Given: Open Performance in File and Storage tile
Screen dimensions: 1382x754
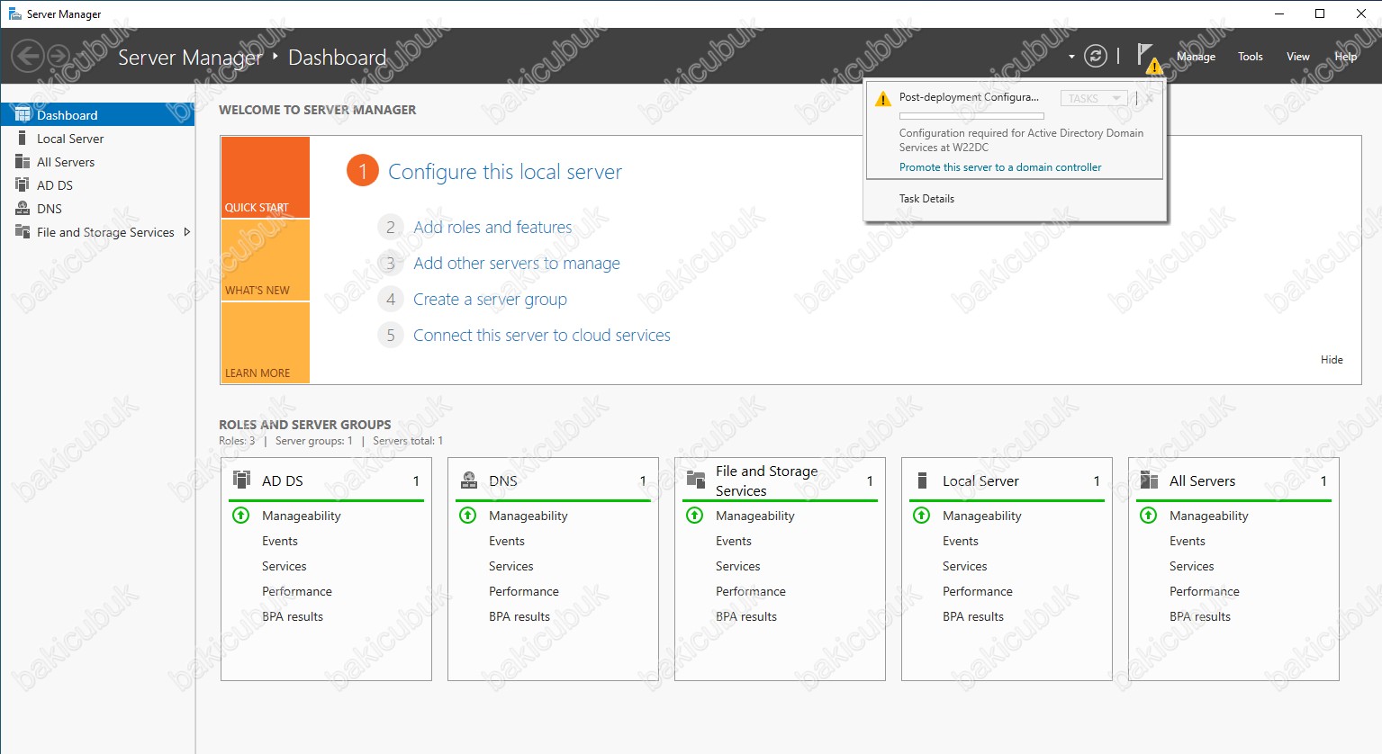Looking at the screenshot, I should coord(751,591).
